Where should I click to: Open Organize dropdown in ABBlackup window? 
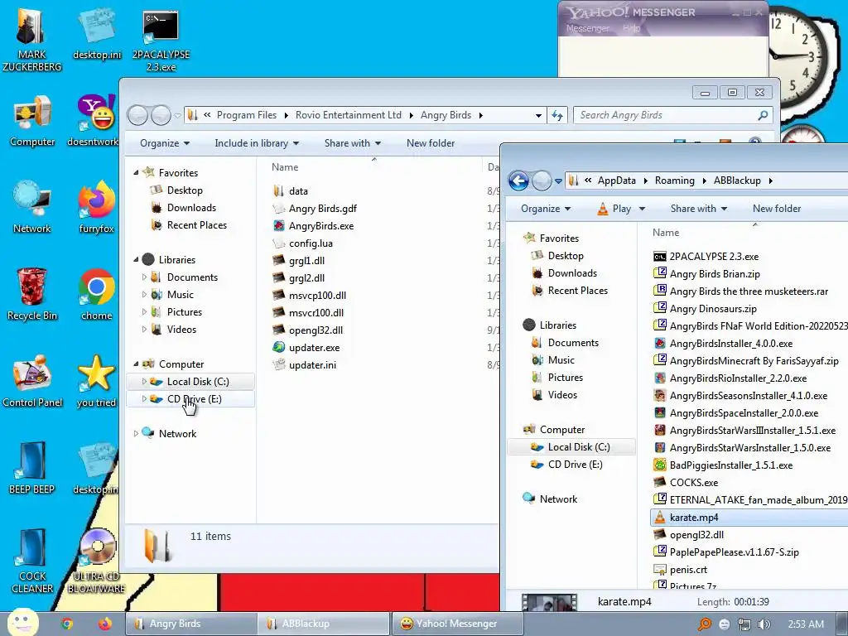coord(546,209)
